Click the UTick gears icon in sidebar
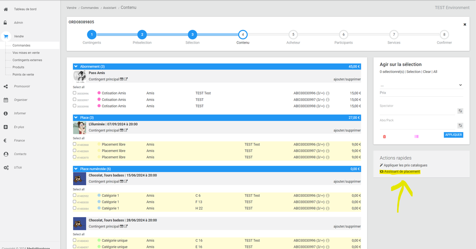This screenshot has width=476, height=249. point(6,167)
